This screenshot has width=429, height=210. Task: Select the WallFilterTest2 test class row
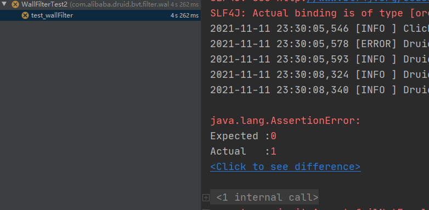[x=100, y=4]
